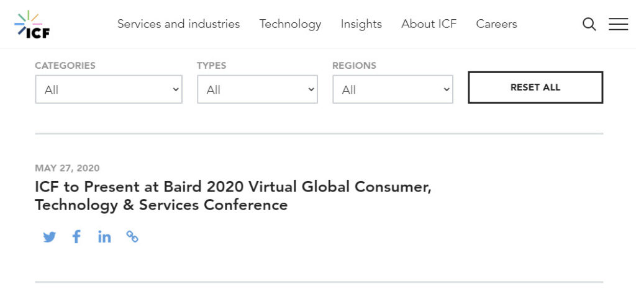This screenshot has height=292, width=636.
Task: Share the article on Facebook
Action: tap(76, 237)
